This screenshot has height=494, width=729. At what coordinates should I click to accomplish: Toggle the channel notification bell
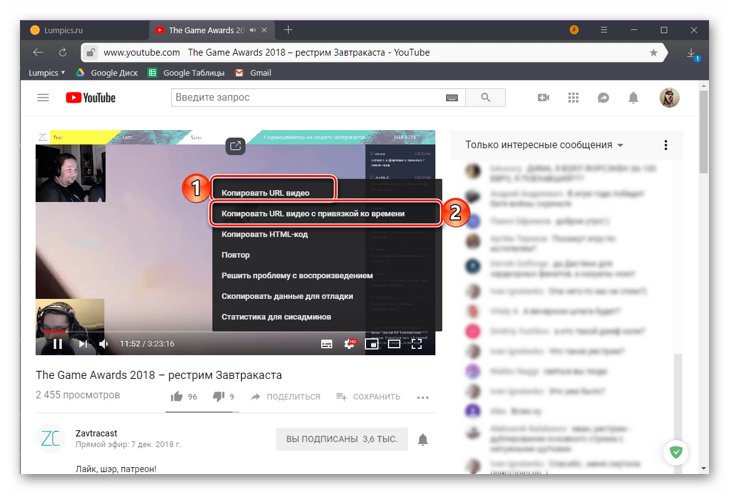423,439
